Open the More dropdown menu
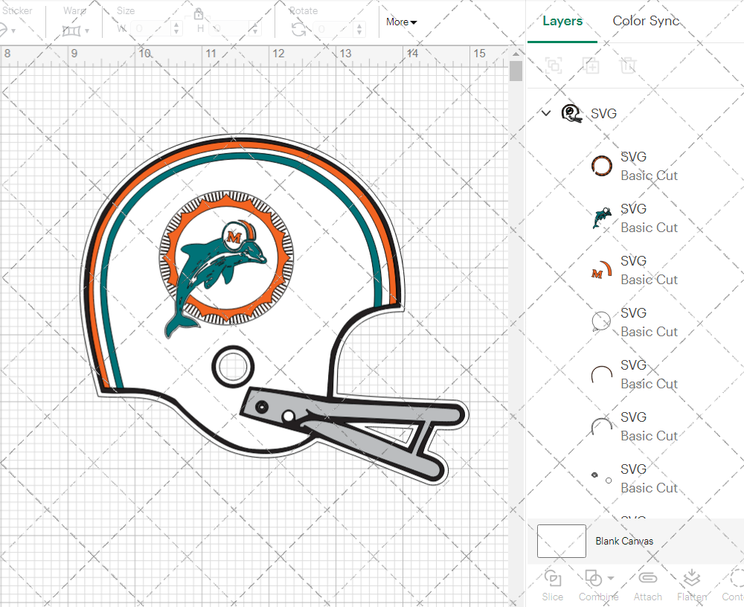 click(401, 22)
